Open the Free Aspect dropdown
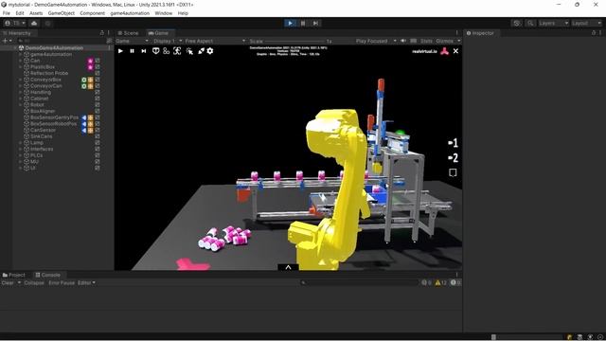 [x=215, y=41]
